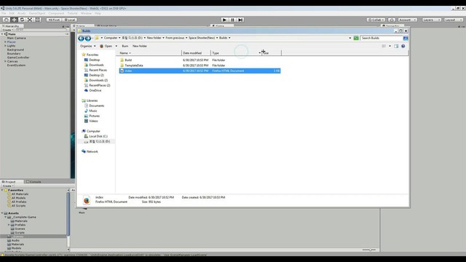Screen dimensions: 466x262
Task: Open Recent Places in Favorites
Action: pos(98,70)
